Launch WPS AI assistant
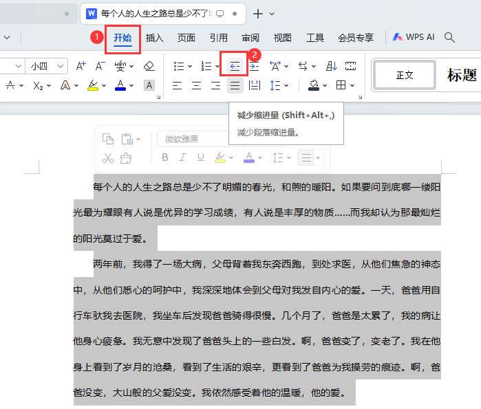Image resolution: width=481 pixels, height=409 pixels. (414, 37)
